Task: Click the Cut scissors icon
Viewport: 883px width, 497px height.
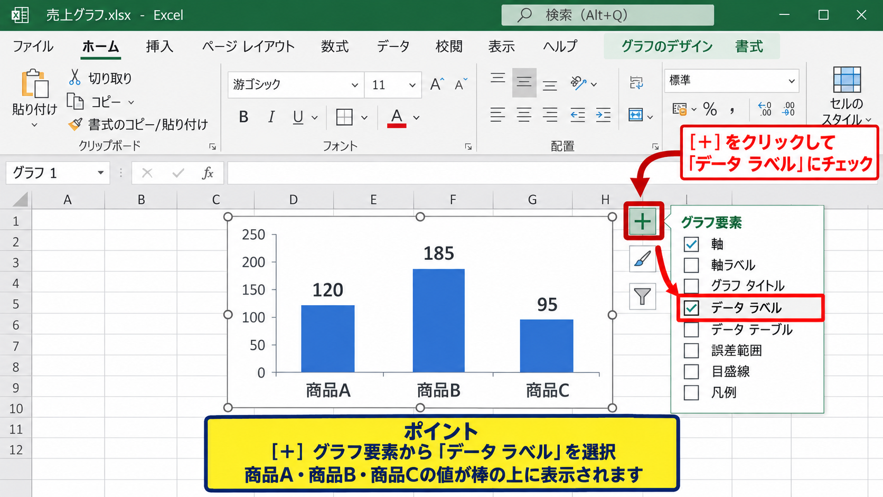Action: (74, 78)
